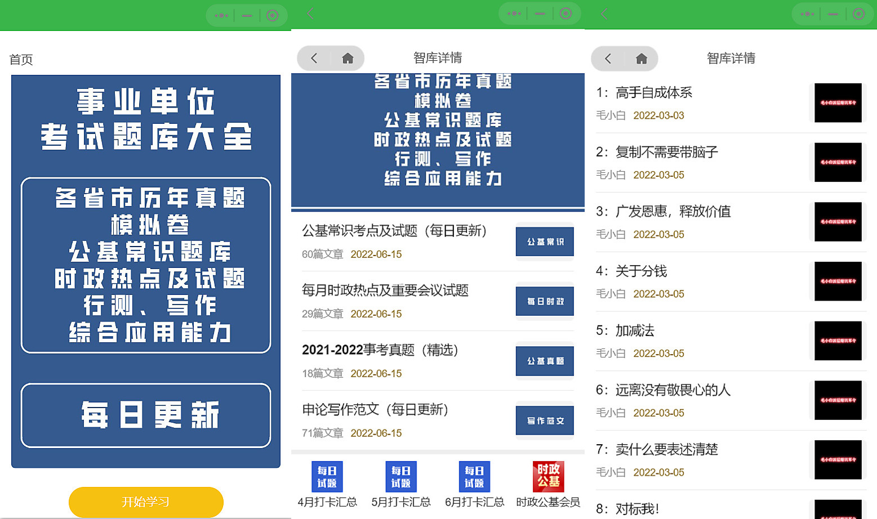Open the 每日时政 thumbnail
Screen dimensions: 877x519
click(545, 301)
